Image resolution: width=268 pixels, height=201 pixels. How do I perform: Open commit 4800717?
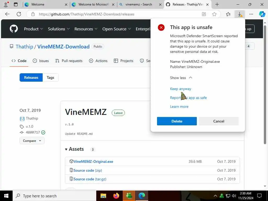[x=33, y=132]
